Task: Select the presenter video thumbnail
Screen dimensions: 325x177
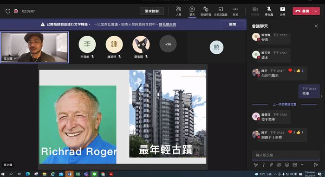Action: coord(34,47)
